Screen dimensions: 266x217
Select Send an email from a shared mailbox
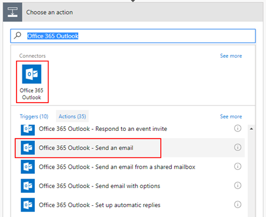tap(130, 167)
